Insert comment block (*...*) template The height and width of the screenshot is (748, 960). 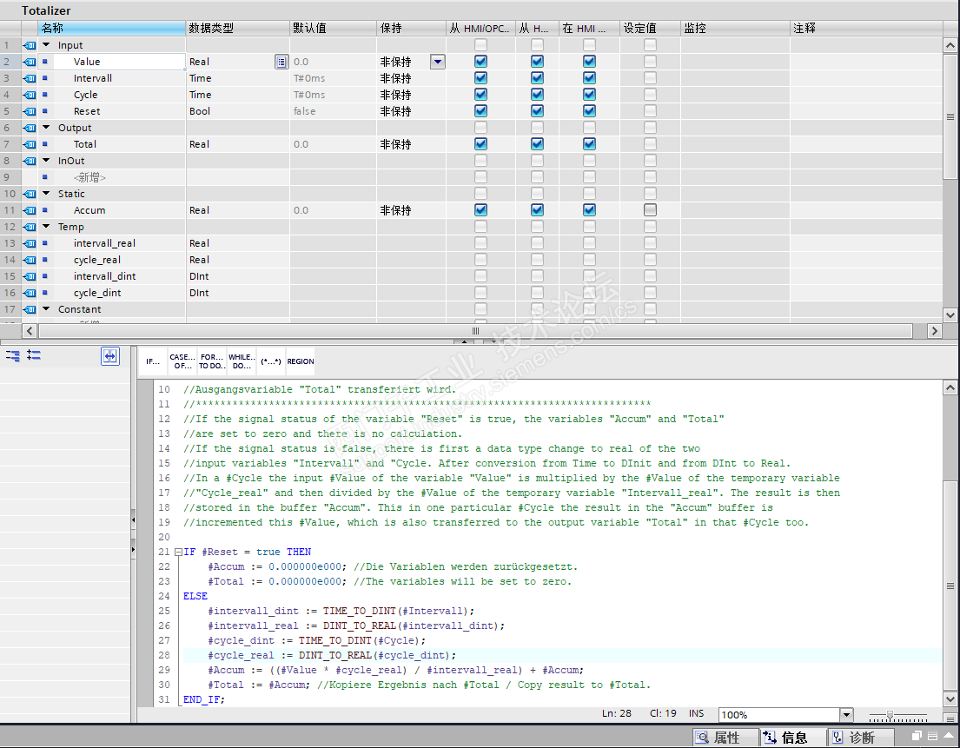[270, 361]
